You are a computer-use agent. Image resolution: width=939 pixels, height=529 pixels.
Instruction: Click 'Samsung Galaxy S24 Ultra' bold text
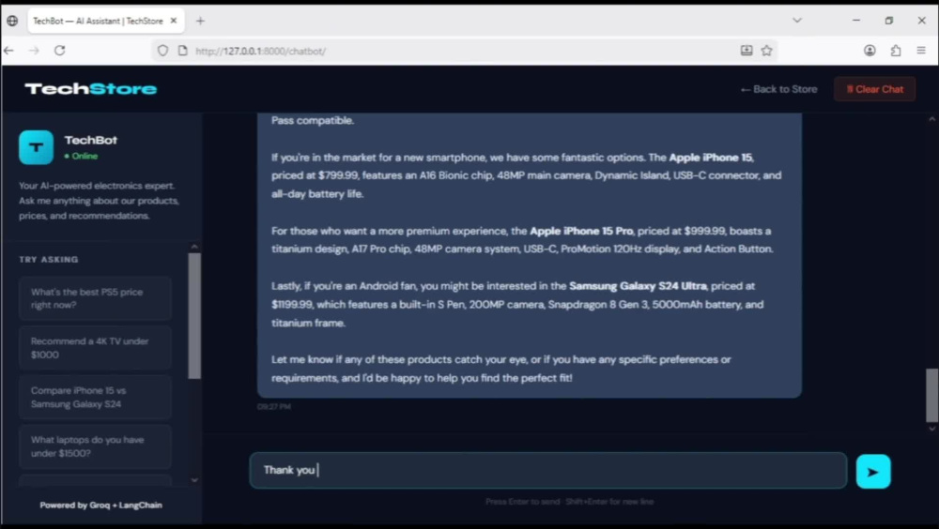(638, 286)
